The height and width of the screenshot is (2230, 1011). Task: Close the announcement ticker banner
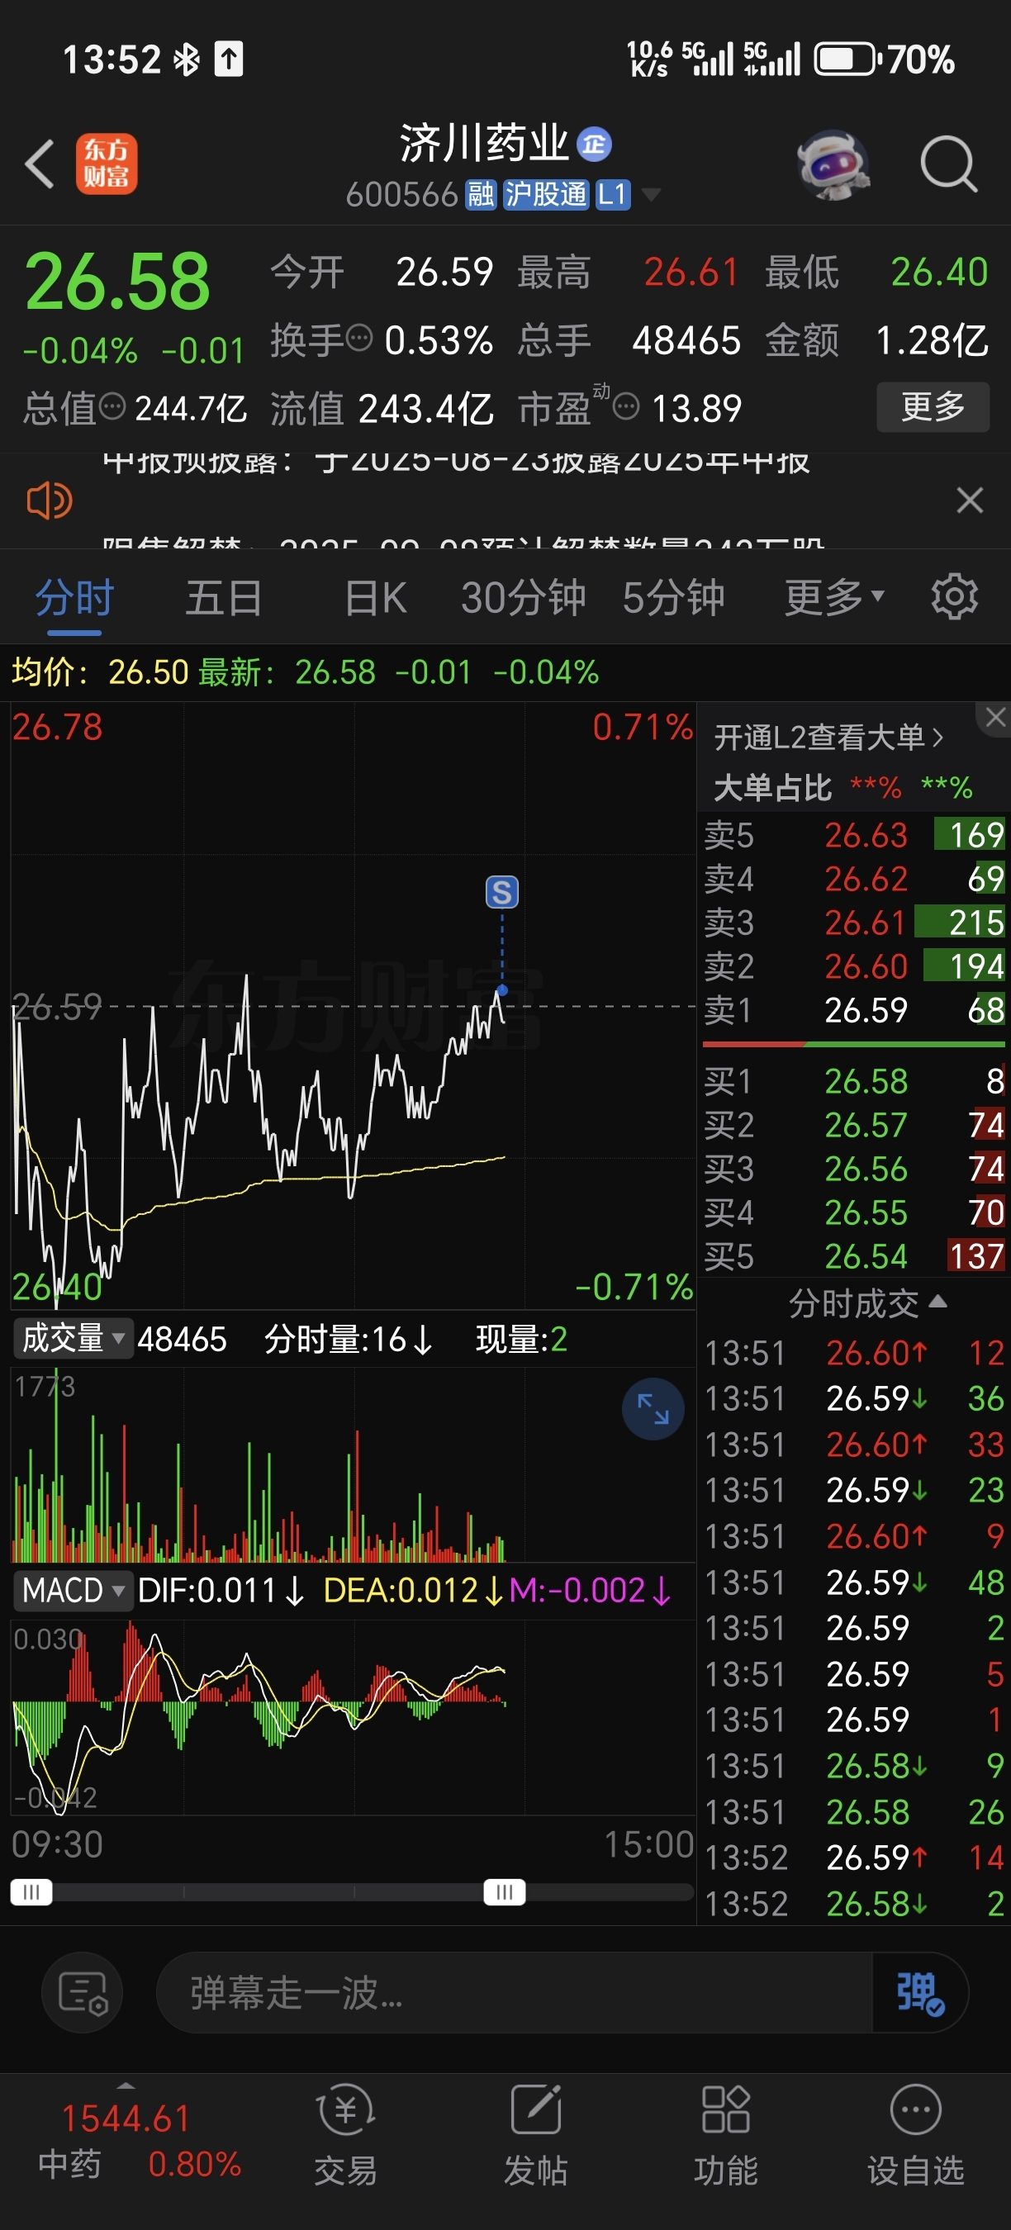[970, 500]
